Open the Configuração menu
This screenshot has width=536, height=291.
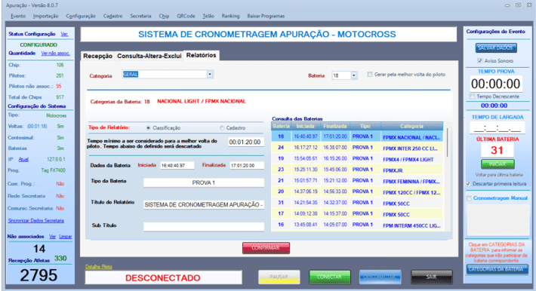tap(81, 16)
